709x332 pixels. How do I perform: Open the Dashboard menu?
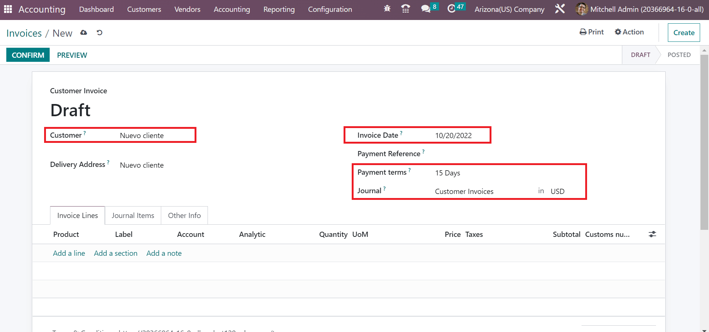(x=96, y=9)
